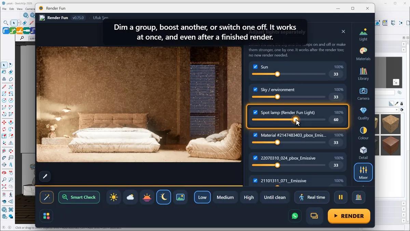Choose Until clean quality mode

click(x=275, y=197)
